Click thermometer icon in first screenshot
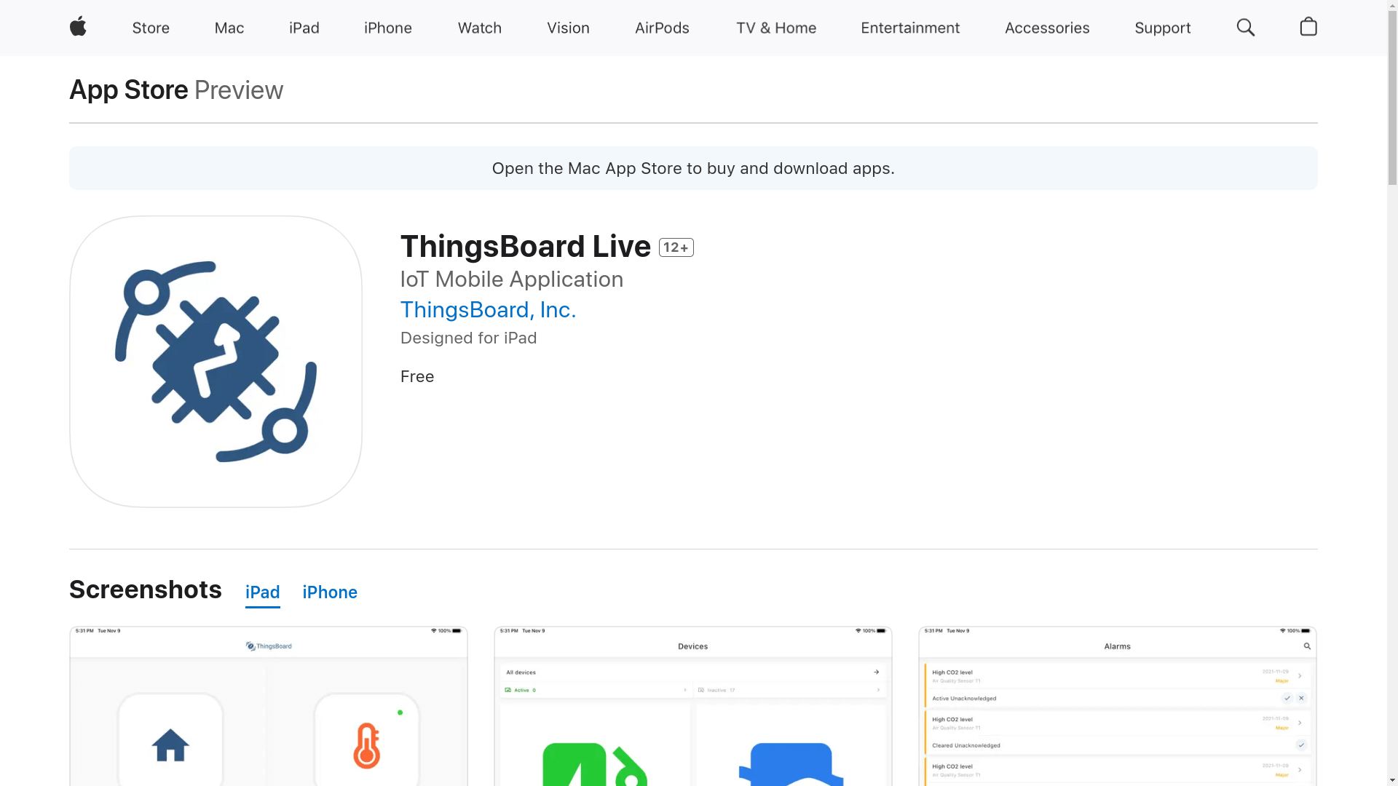 pos(366,745)
